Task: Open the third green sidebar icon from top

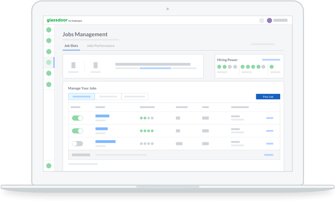Action: (x=49, y=52)
